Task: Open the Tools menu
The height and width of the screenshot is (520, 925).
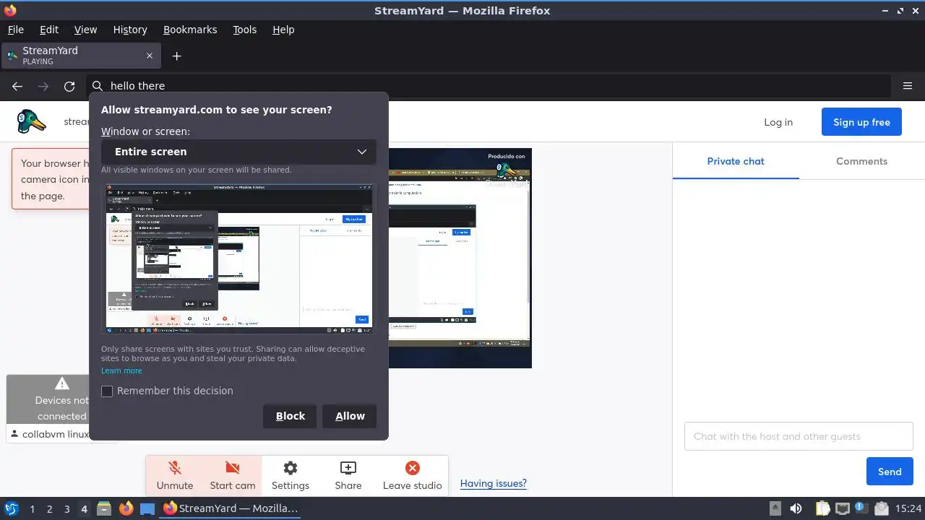Action: click(x=244, y=30)
